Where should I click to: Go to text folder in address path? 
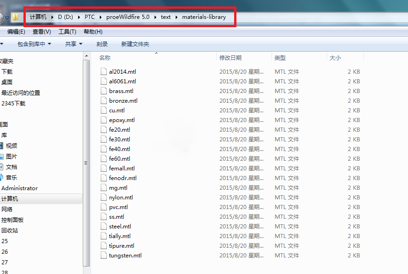pos(166,17)
